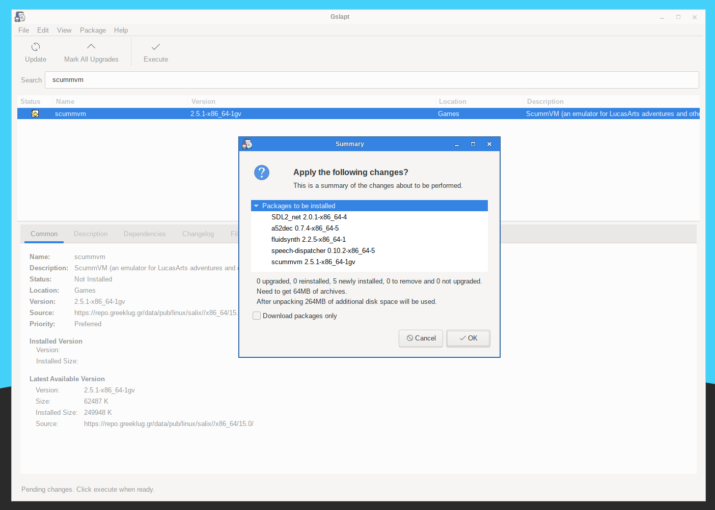Sort packages by the Location column
The width and height of the screenshot is (715, 510).
click(x=480, y=101)
